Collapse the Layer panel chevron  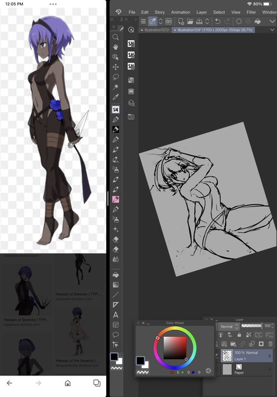click(212, 319)
